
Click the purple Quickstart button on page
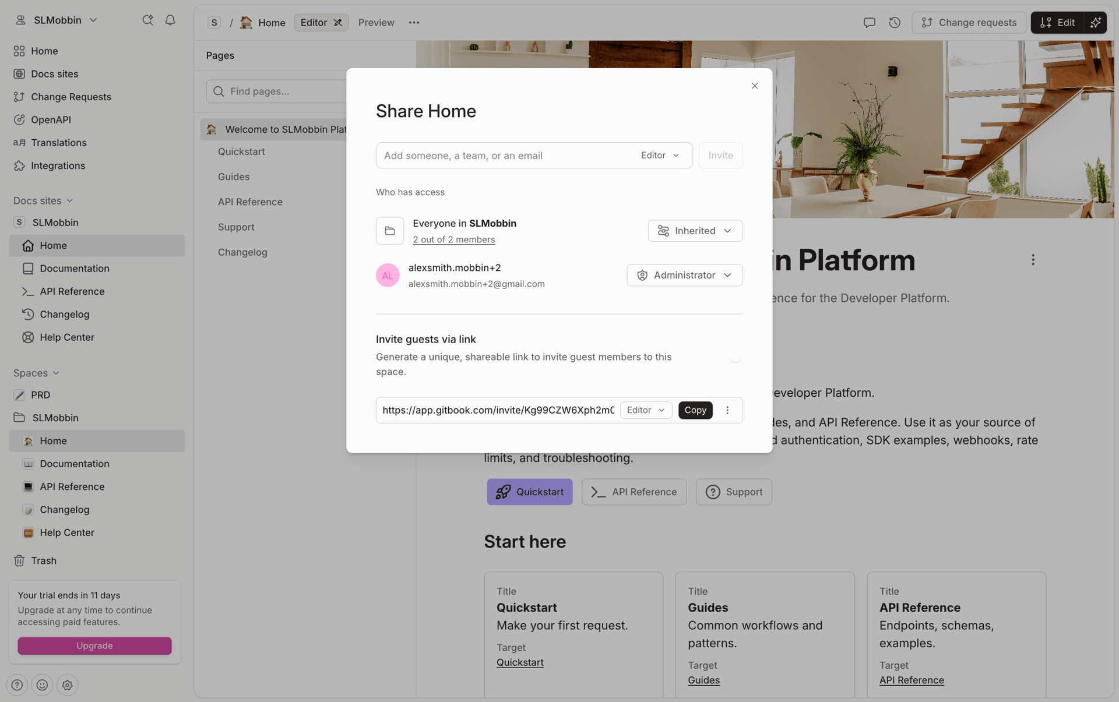[529, 492]
